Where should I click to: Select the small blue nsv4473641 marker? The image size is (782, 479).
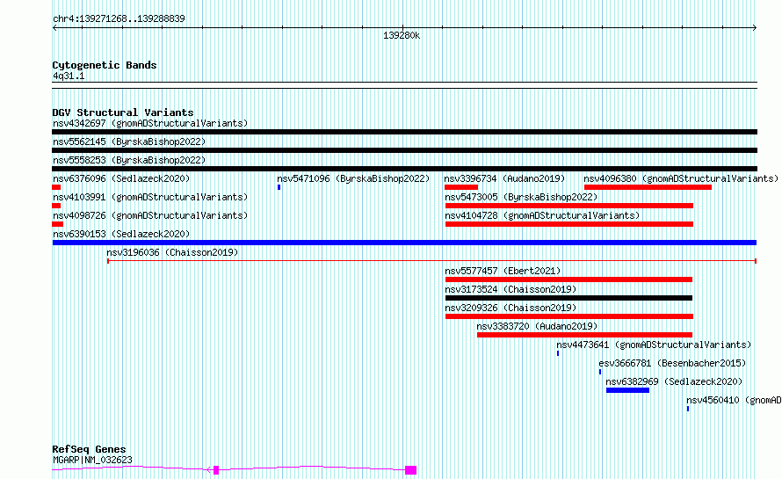(x=558, y=353)
